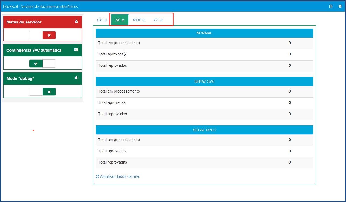346x202 pixels.
Task: Click Total em processamento under SEFAZ SVC
Action: 119,91
